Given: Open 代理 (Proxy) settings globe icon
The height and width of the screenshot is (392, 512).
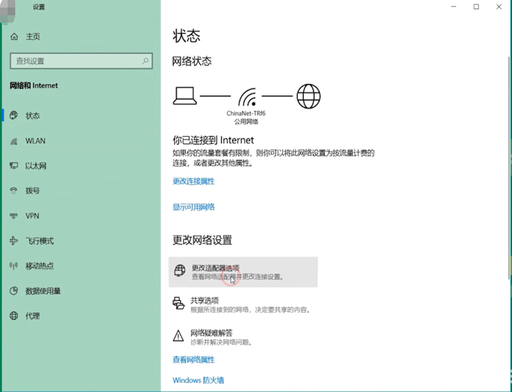Looking at the screenshot, I should tap(14, 316).
